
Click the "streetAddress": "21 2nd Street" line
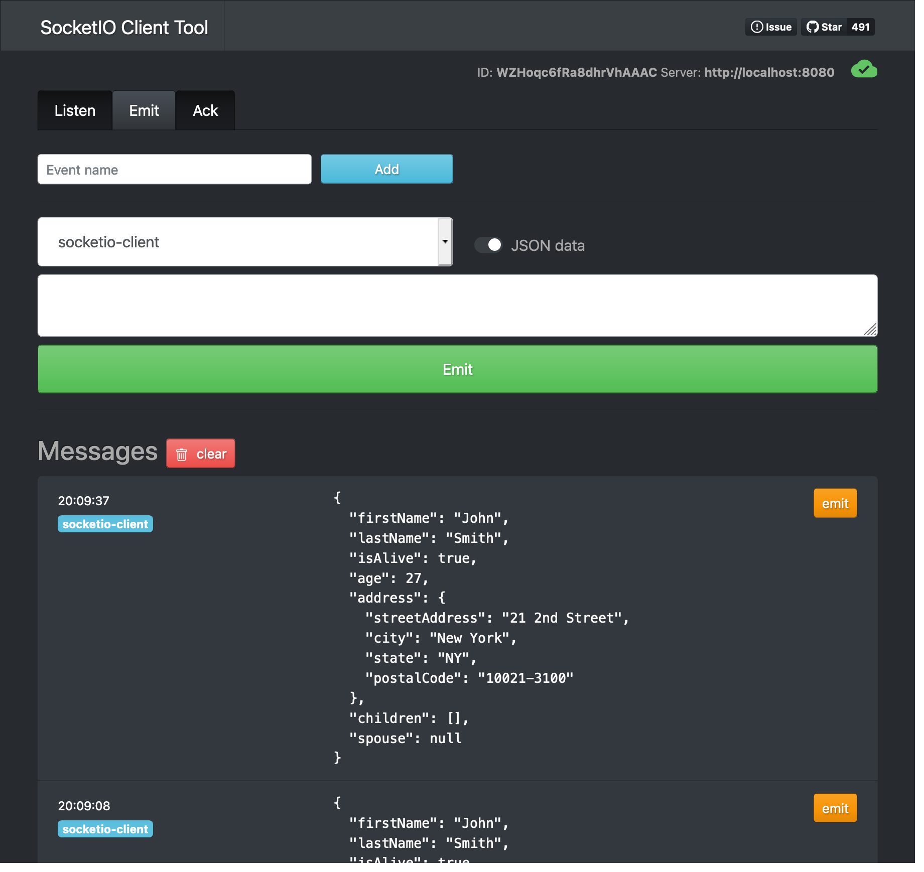coord(497,618)
